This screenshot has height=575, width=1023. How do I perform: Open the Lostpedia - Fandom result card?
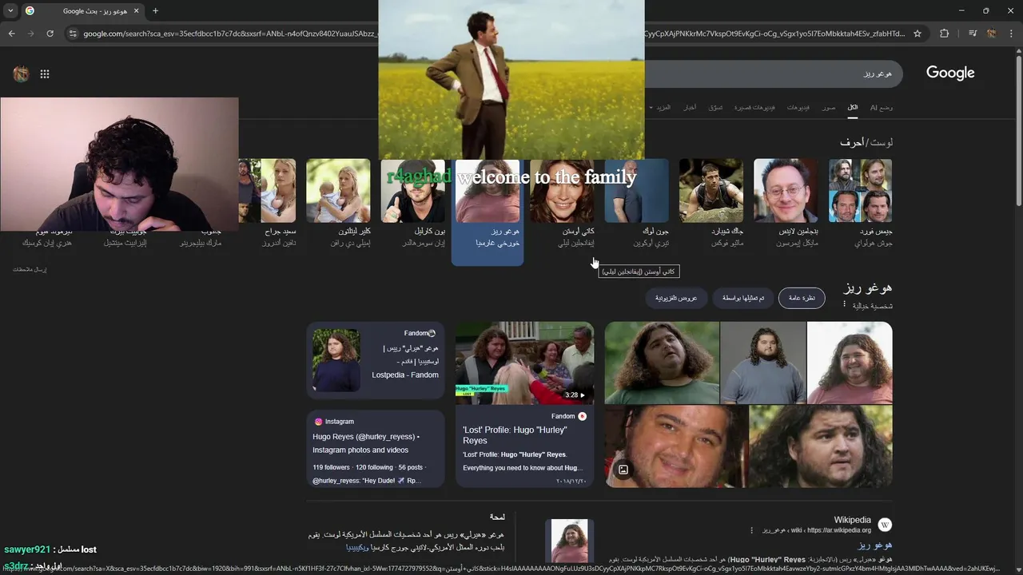(x=375, y=360)
